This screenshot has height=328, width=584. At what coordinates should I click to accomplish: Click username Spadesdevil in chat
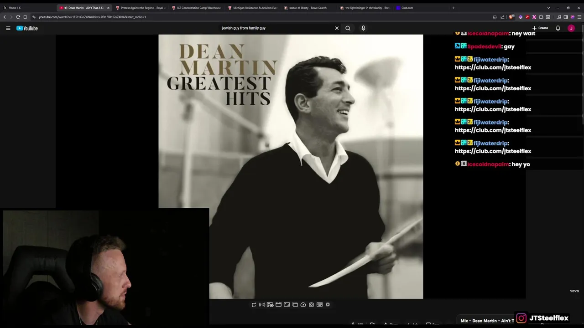pos(485,46)
